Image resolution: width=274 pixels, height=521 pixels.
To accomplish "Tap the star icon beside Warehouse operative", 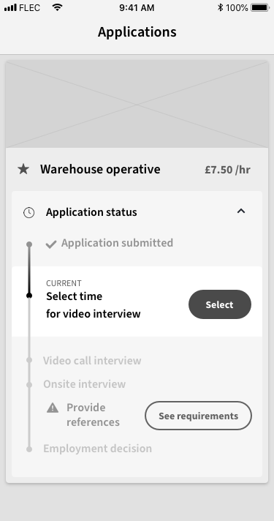I will click(23, 170).
